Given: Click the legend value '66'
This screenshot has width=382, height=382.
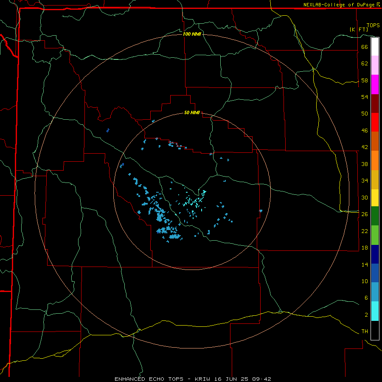Looking at the screenshot, I should [x=365, y=47].
